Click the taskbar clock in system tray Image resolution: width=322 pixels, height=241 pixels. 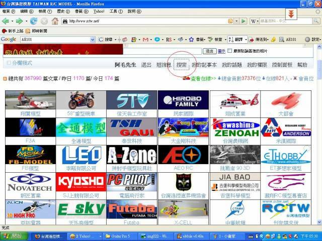coord(309,236)
